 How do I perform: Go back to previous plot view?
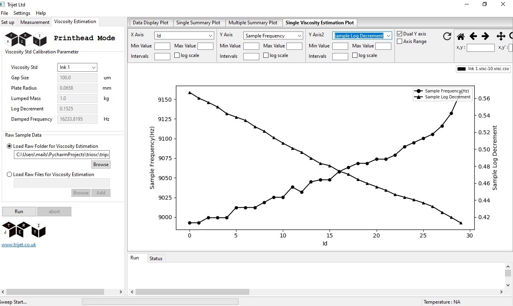(473, 37)
